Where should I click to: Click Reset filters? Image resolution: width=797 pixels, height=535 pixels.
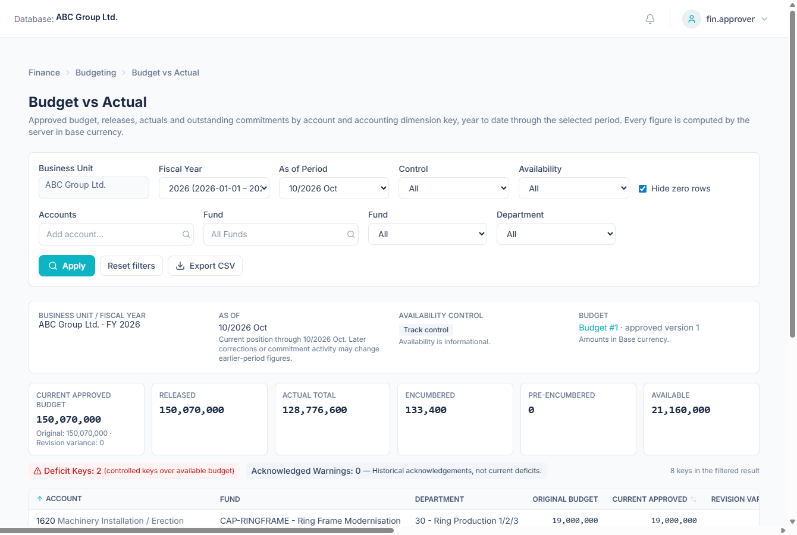click(x=131, y=266)
